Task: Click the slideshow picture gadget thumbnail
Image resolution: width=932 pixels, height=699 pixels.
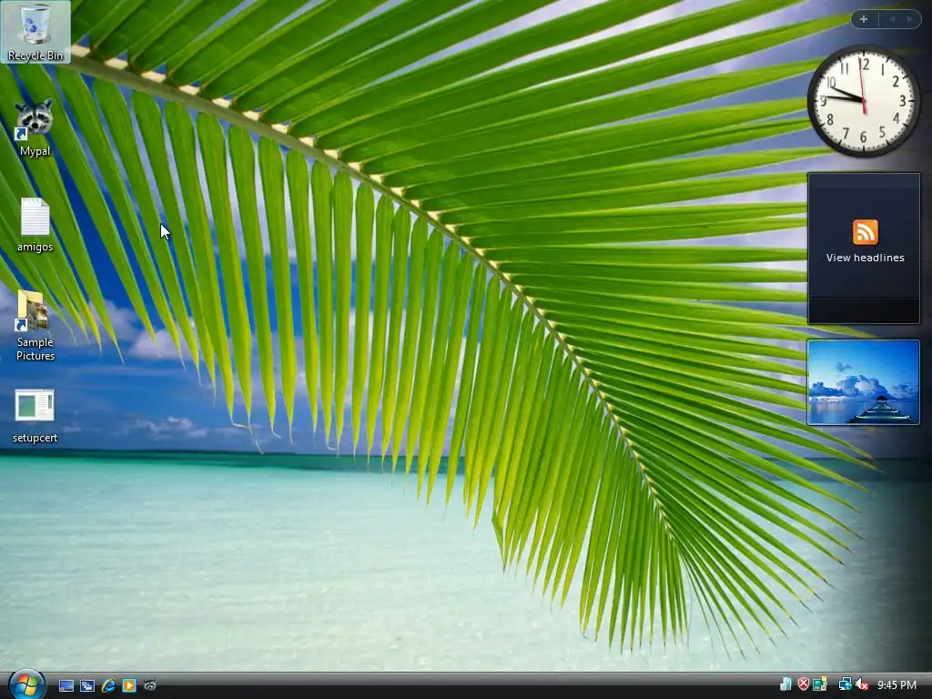Action: click(863, 382)
